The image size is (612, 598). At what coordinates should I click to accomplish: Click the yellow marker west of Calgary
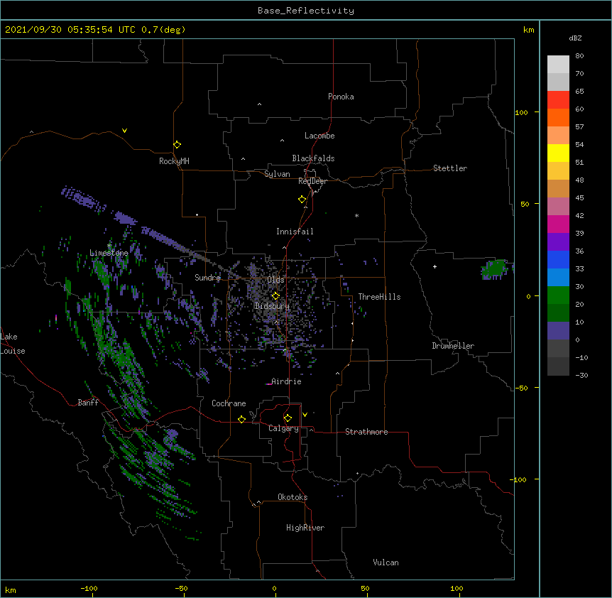pyautogui.click(x=241, y=419)
